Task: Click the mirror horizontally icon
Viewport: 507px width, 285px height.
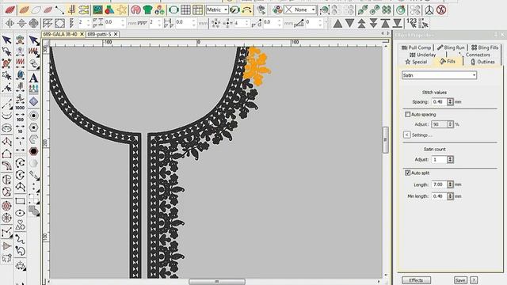Action: [x=10, y=23]
